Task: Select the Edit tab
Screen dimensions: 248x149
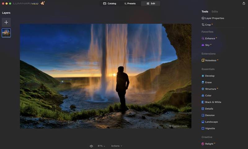Action: pyautogui.click(x=151, y=3)
